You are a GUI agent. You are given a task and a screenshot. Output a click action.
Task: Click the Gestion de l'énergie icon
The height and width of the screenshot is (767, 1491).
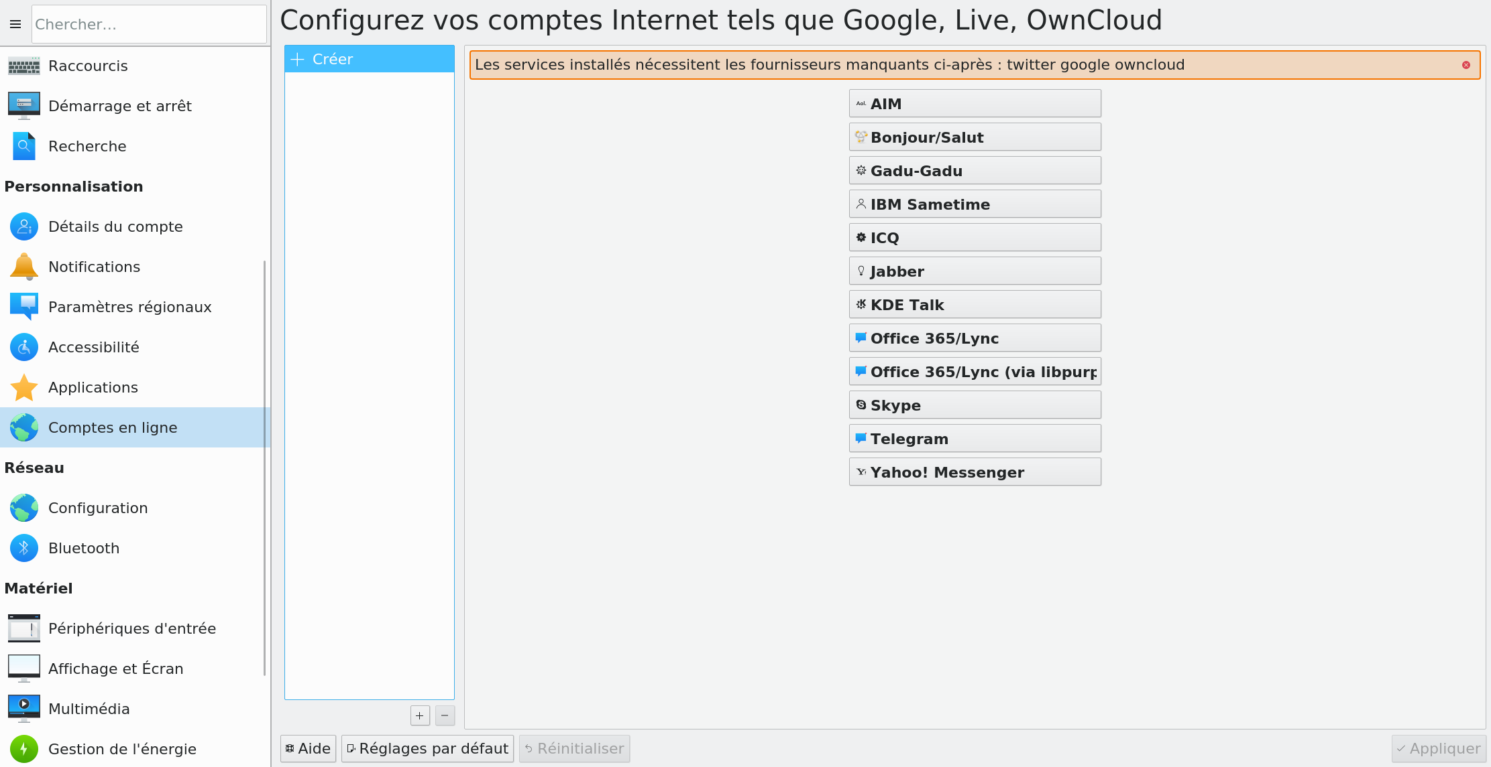(x=24, y=749)
